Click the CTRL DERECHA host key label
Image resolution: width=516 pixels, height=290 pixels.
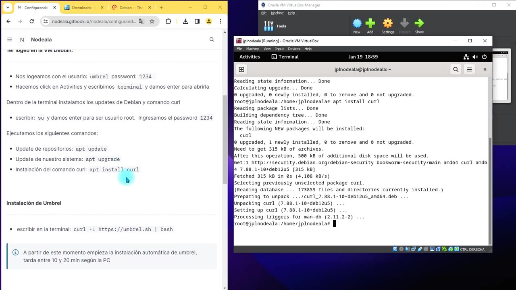pos(472,249)
